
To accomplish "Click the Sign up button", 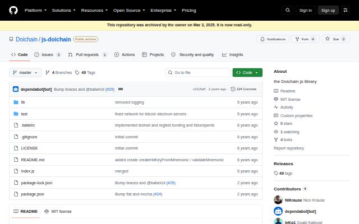I will pos(328,10).
